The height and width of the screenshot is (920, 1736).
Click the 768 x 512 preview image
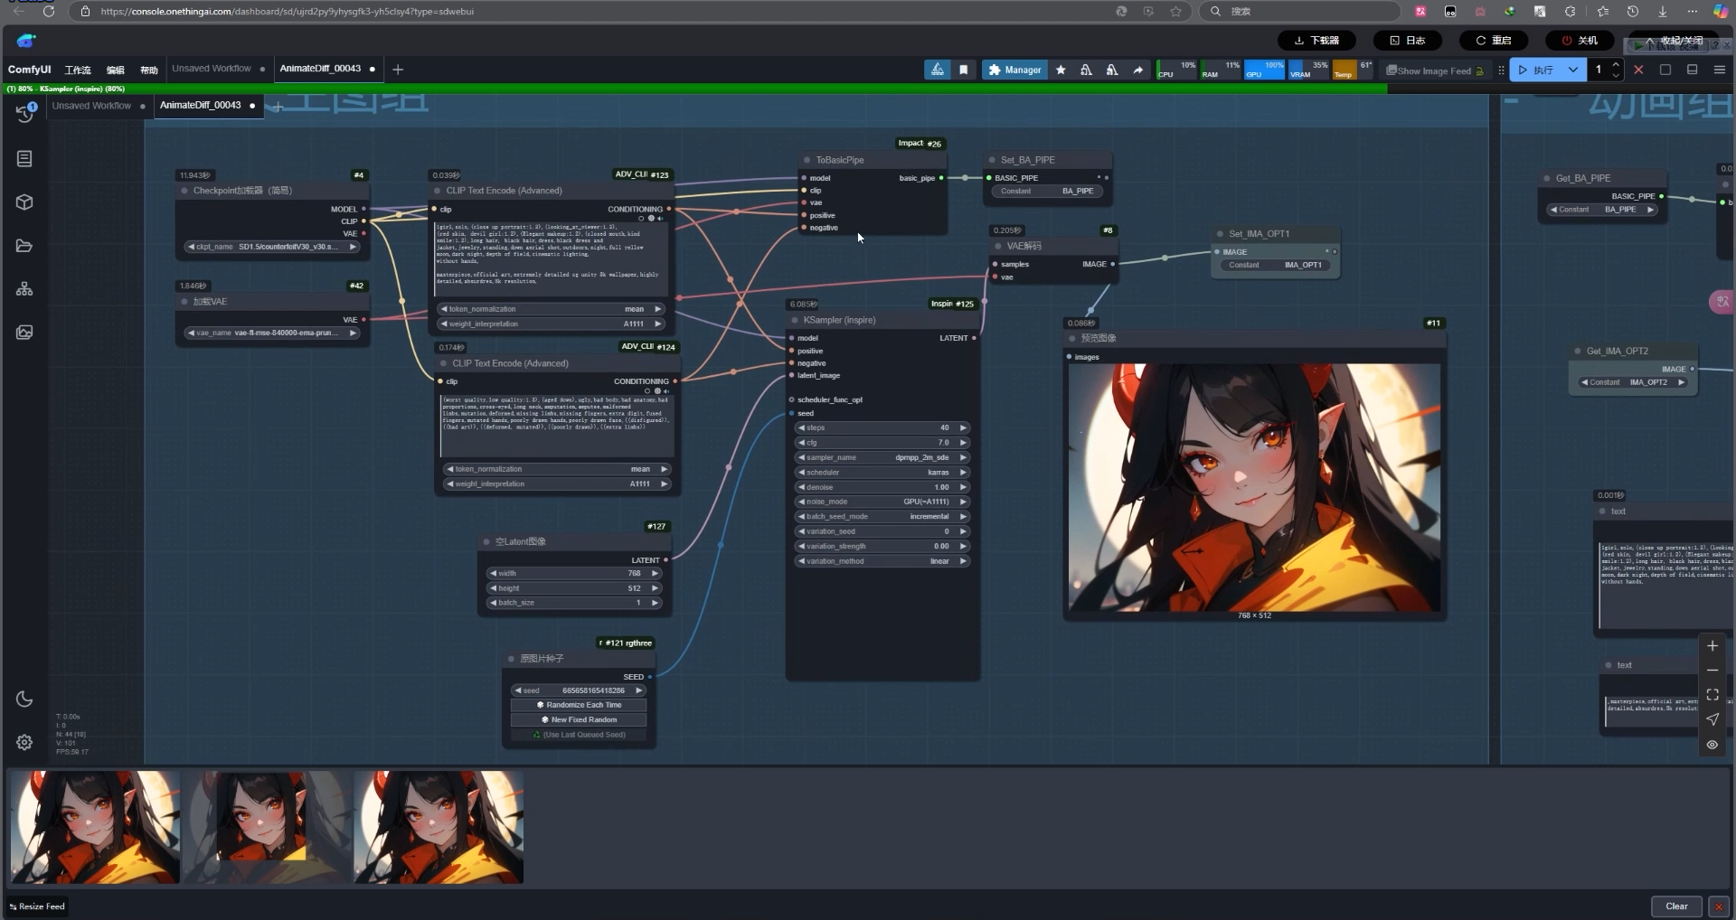(1255, 488)
